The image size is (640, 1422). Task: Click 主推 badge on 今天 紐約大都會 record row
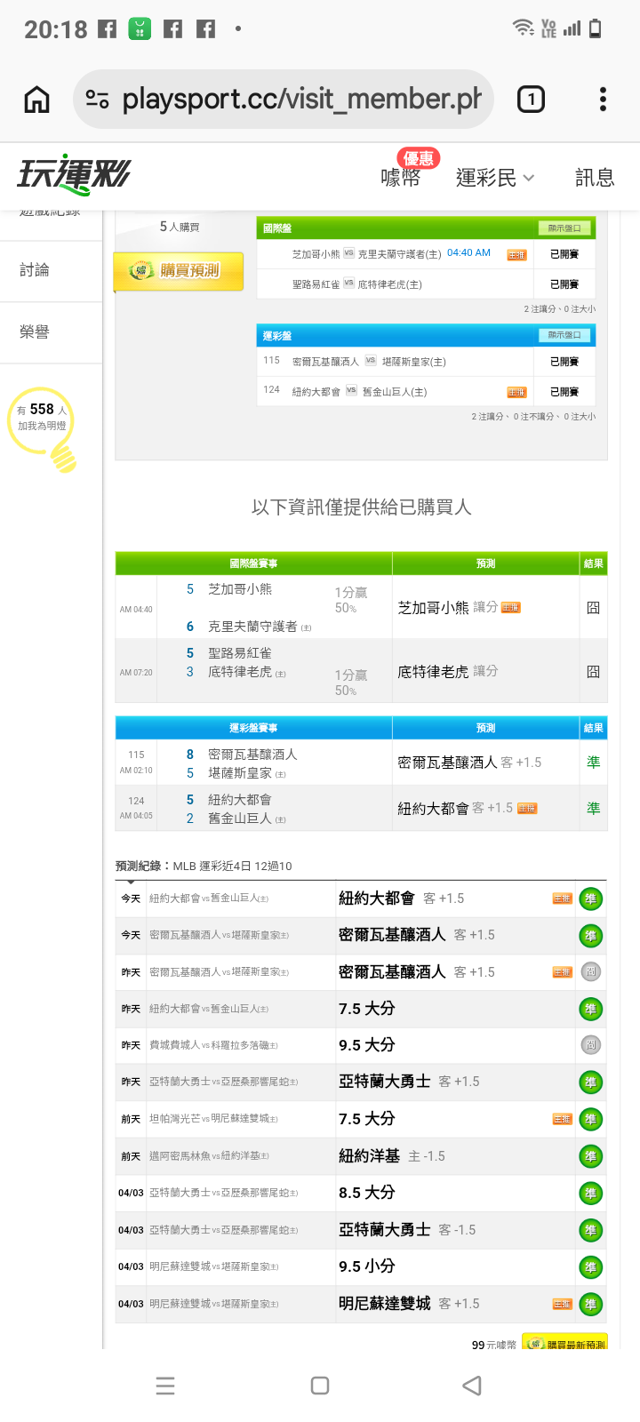pyautogui.click(x=563, y=899)
